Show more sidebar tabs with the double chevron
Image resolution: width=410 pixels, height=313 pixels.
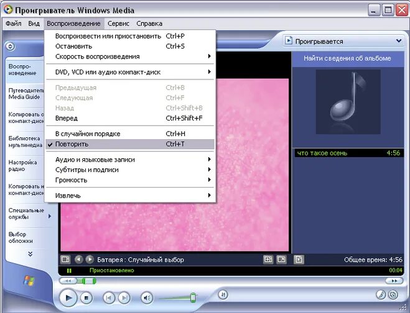(30, 254)
